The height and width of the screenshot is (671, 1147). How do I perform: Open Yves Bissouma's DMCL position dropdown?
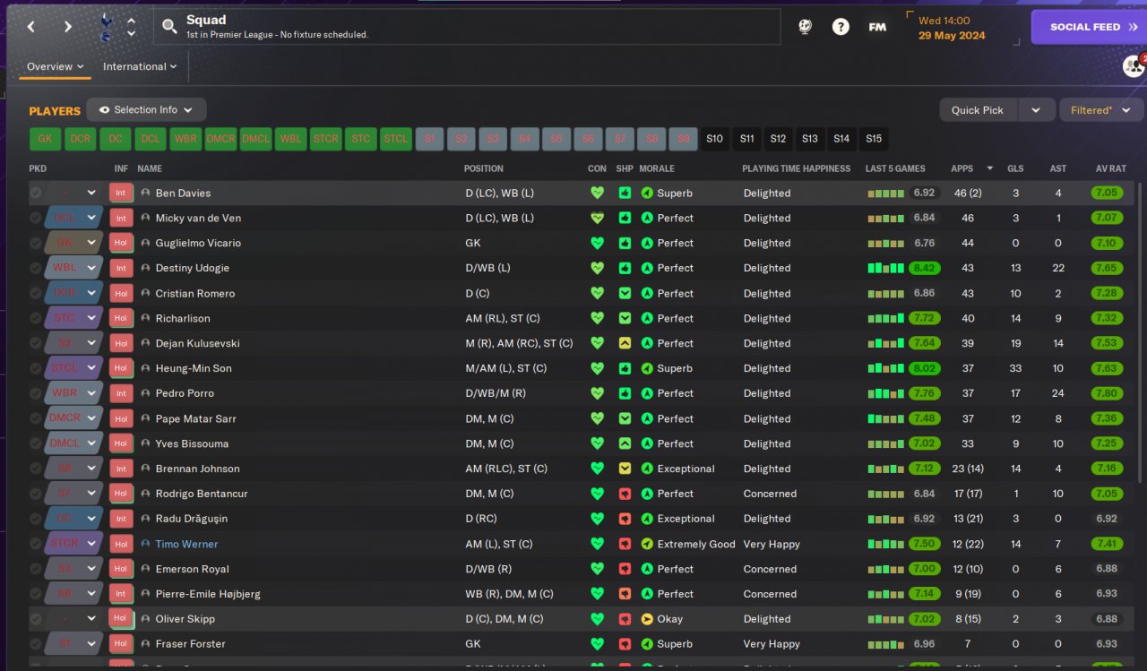pyautogui.click(x=73, y=443)
